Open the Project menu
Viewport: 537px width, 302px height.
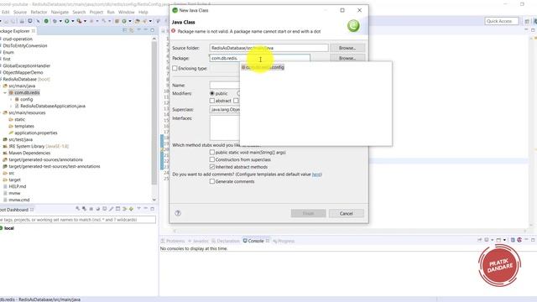pyautogui.click(x=96, y=12)
